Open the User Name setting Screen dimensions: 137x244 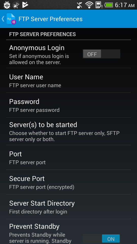pos(68,81)
